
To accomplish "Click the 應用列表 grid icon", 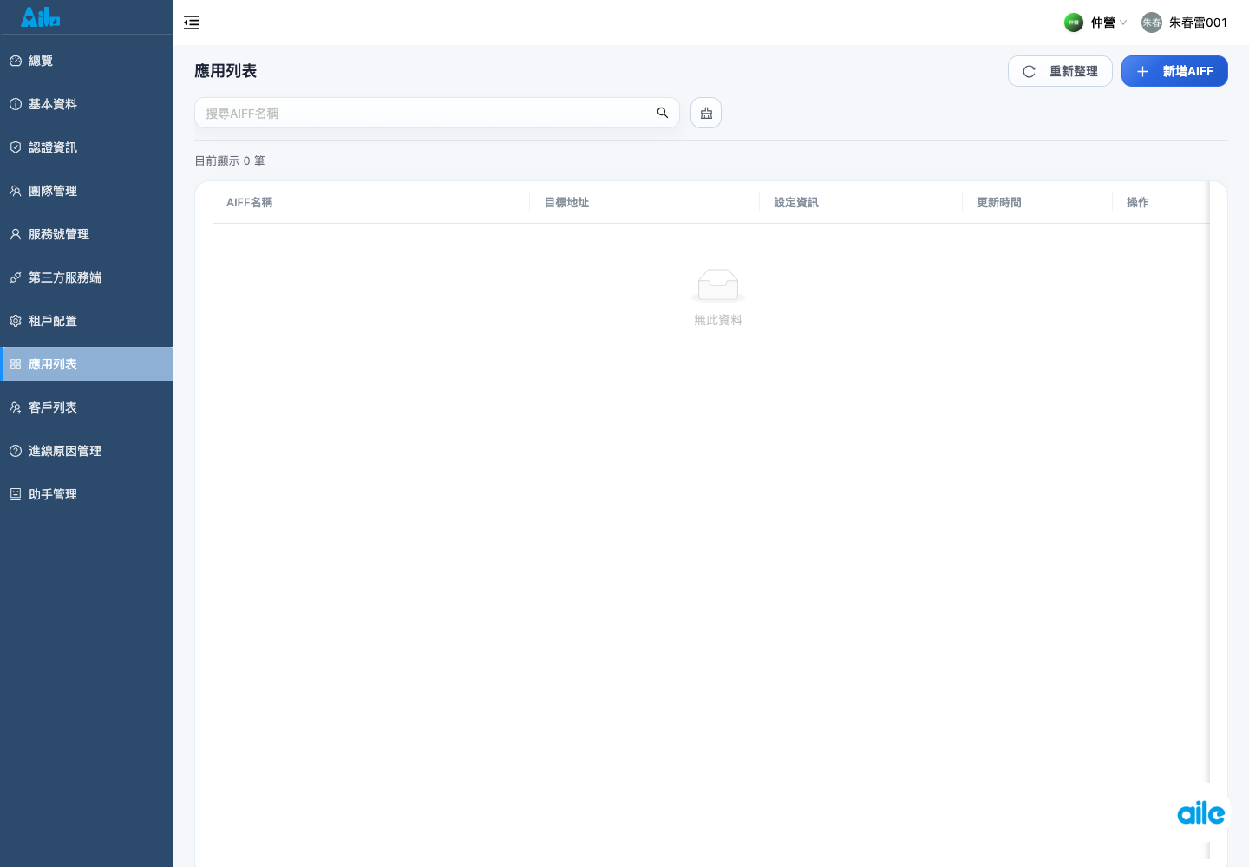I will (16, 364).
